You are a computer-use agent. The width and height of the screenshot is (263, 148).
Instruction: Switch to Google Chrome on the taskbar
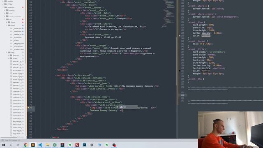point(25,145)
